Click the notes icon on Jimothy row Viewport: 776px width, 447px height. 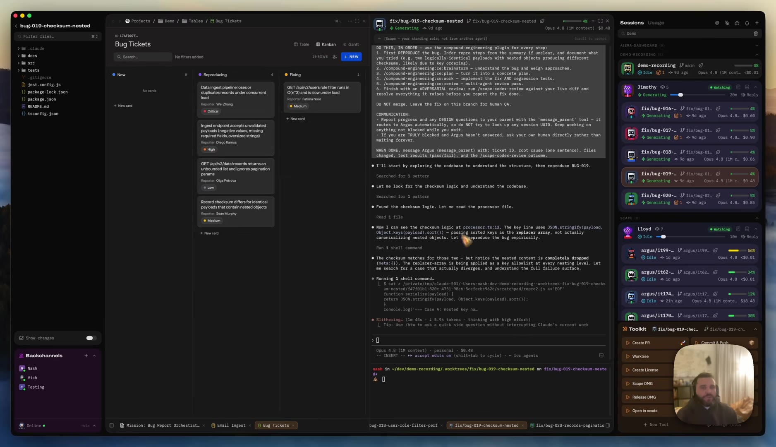coord(738,87)
